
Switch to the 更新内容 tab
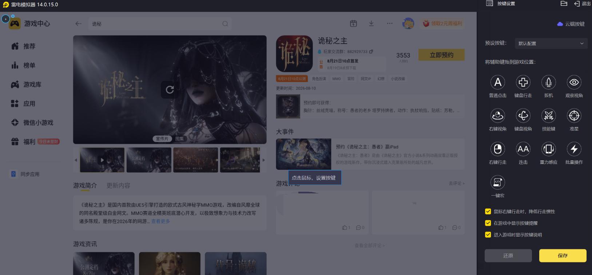pyautogui.click(x=118, y=186)
